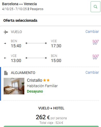Image resolution: width=101 pixels, height=127 pixels.
Task: Click the outbound right-arrow icon next to BCN
Action: click(5, 43)
